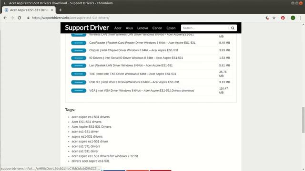Screen dimensions: 305x171
Task: Click tag 'acer es1 531 drivers'
Action: click(x=86, y=146)
